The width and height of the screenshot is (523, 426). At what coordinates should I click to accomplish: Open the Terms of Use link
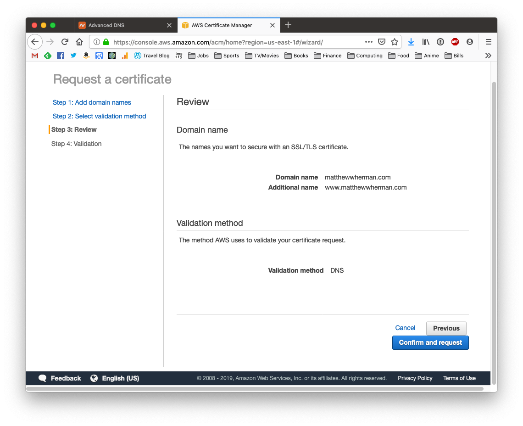pyautogui.click(x=459, y=378)
